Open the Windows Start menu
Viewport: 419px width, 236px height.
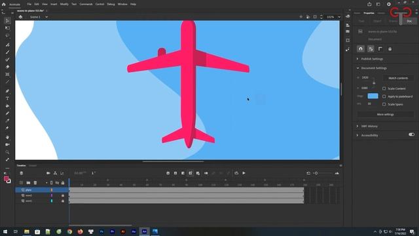[x=5, y=231]
